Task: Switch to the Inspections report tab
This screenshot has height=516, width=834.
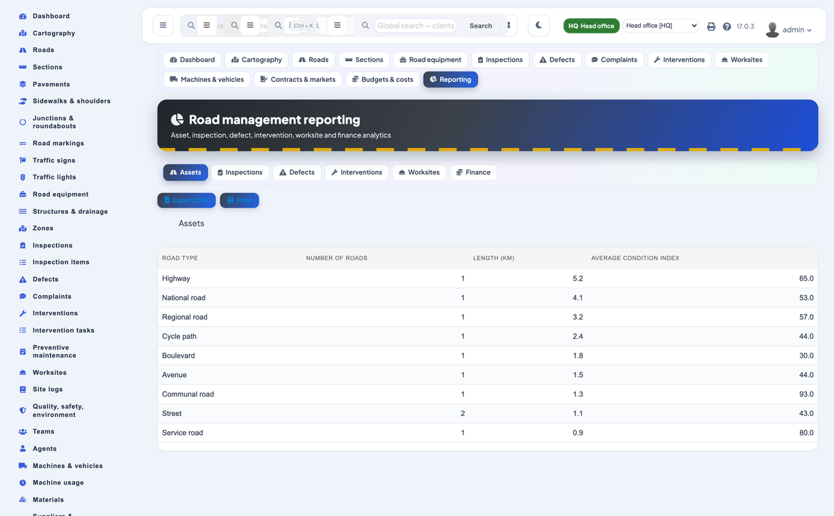Action: [x=240, y=172]
